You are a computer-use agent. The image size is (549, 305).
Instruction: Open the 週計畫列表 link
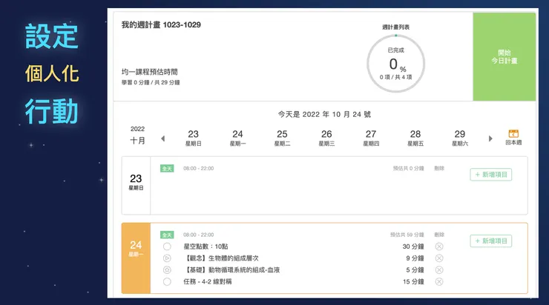[x=395, y=27]
